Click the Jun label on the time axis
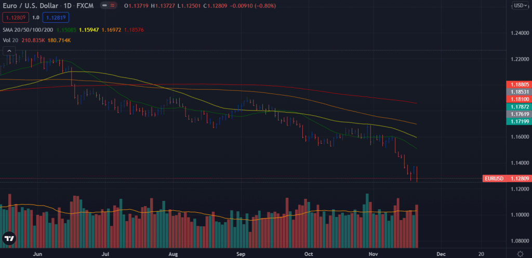 (x=38, y=254)
